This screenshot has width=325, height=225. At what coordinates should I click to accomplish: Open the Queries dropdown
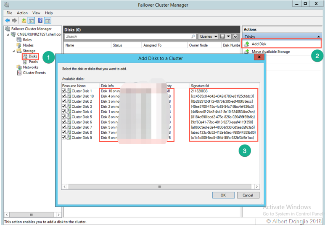pos(208,36)
